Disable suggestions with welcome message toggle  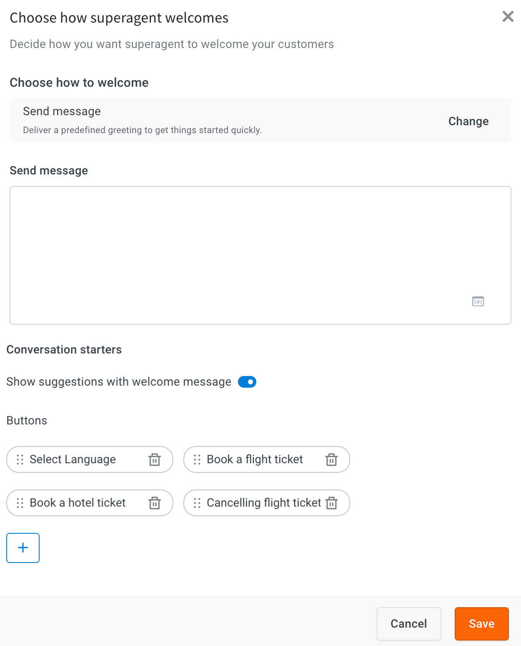247,382
